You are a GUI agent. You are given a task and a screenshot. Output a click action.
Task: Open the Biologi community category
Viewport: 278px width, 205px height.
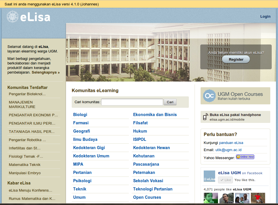[80, 115]
